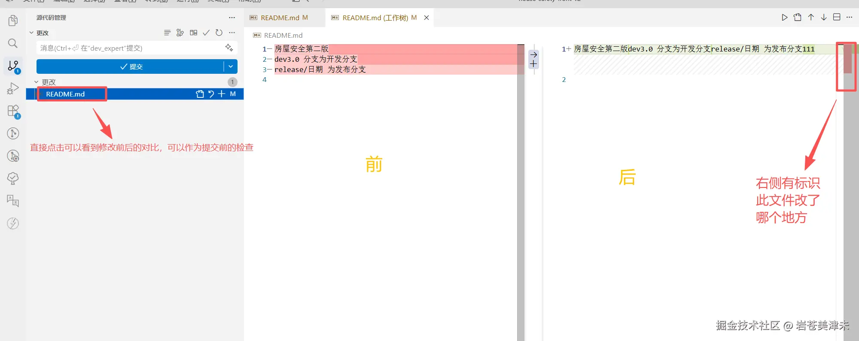Image resolution: width=859 pixels, height=341 pixels.
Task: Click the left diff pane vertical scrollbar
Action: [521, 192]
